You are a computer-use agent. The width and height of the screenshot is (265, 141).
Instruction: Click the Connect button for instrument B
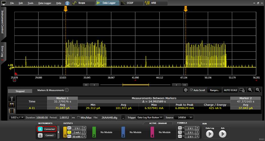[x=49, y=135]
